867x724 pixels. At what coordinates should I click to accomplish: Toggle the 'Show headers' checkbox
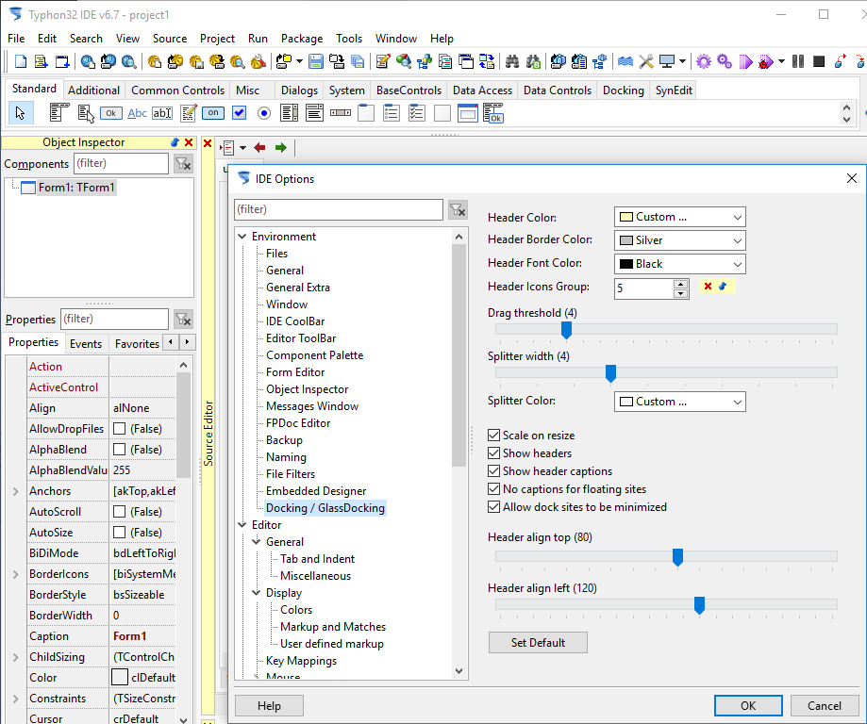493,453
